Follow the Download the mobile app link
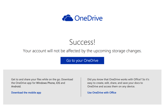The image size is (164, 111). (x=26, y=93)
